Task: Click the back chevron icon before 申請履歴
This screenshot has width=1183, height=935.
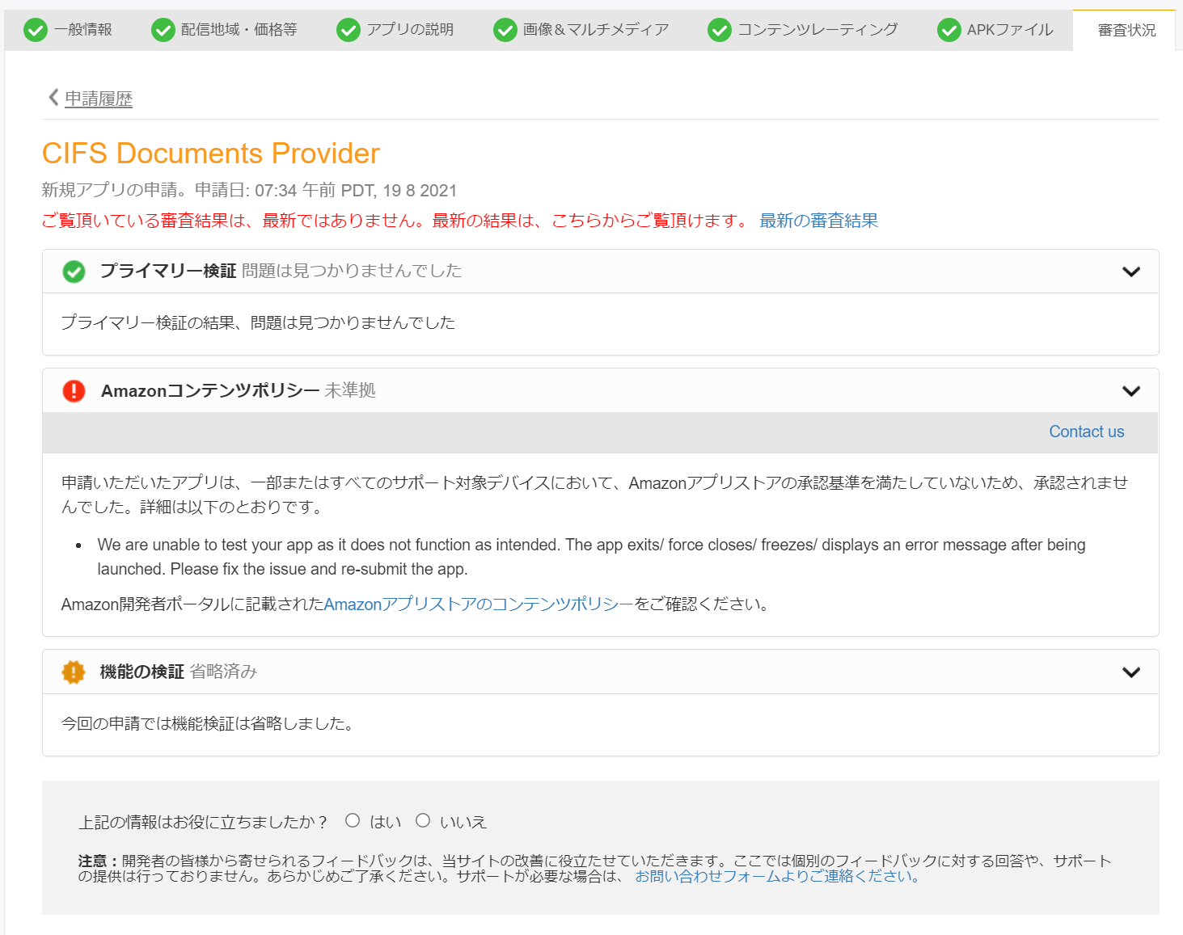Action: [x=53, y=98]
